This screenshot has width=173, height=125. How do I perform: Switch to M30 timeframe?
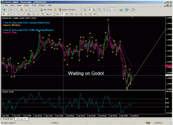click(x=72, y=14)
